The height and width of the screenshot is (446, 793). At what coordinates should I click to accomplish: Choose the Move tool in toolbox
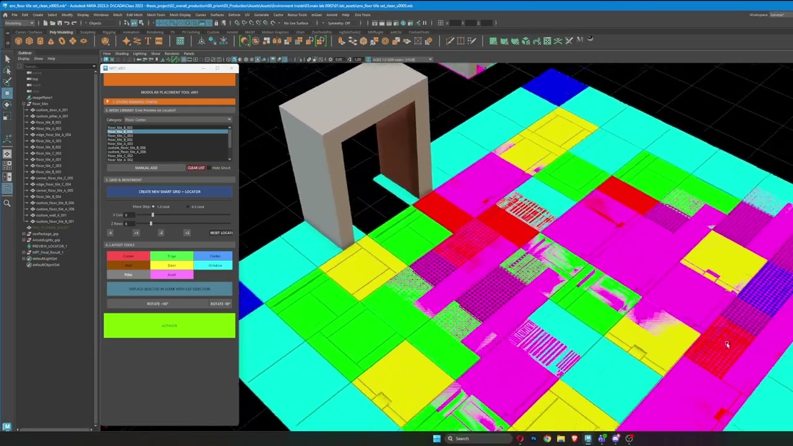[x=7, y=94]
